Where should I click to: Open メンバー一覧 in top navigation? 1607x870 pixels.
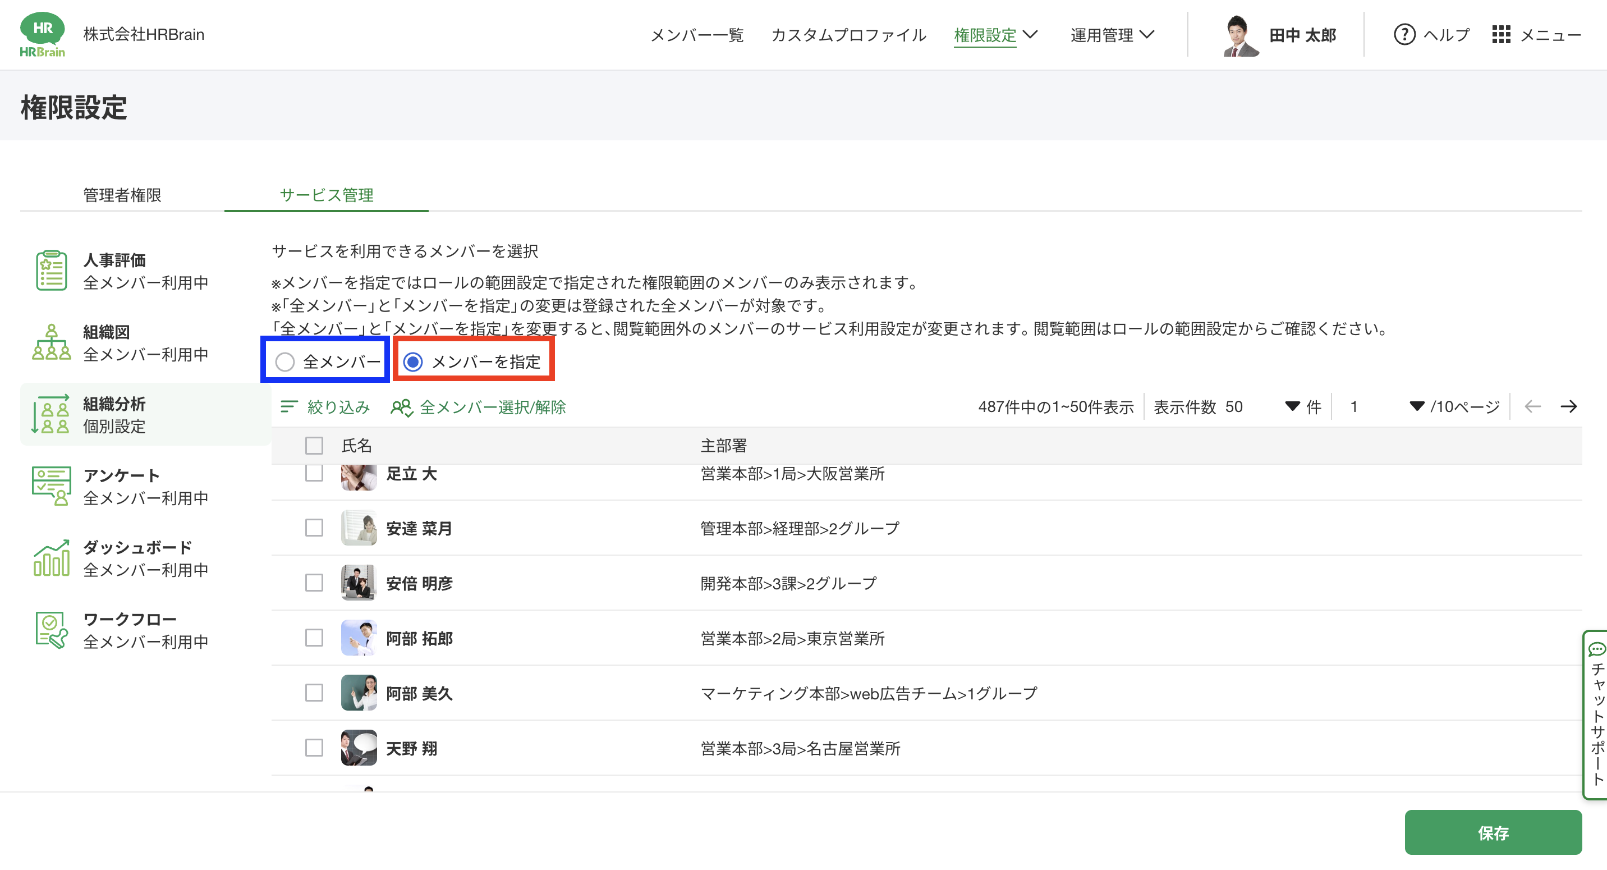click(697, 35)
